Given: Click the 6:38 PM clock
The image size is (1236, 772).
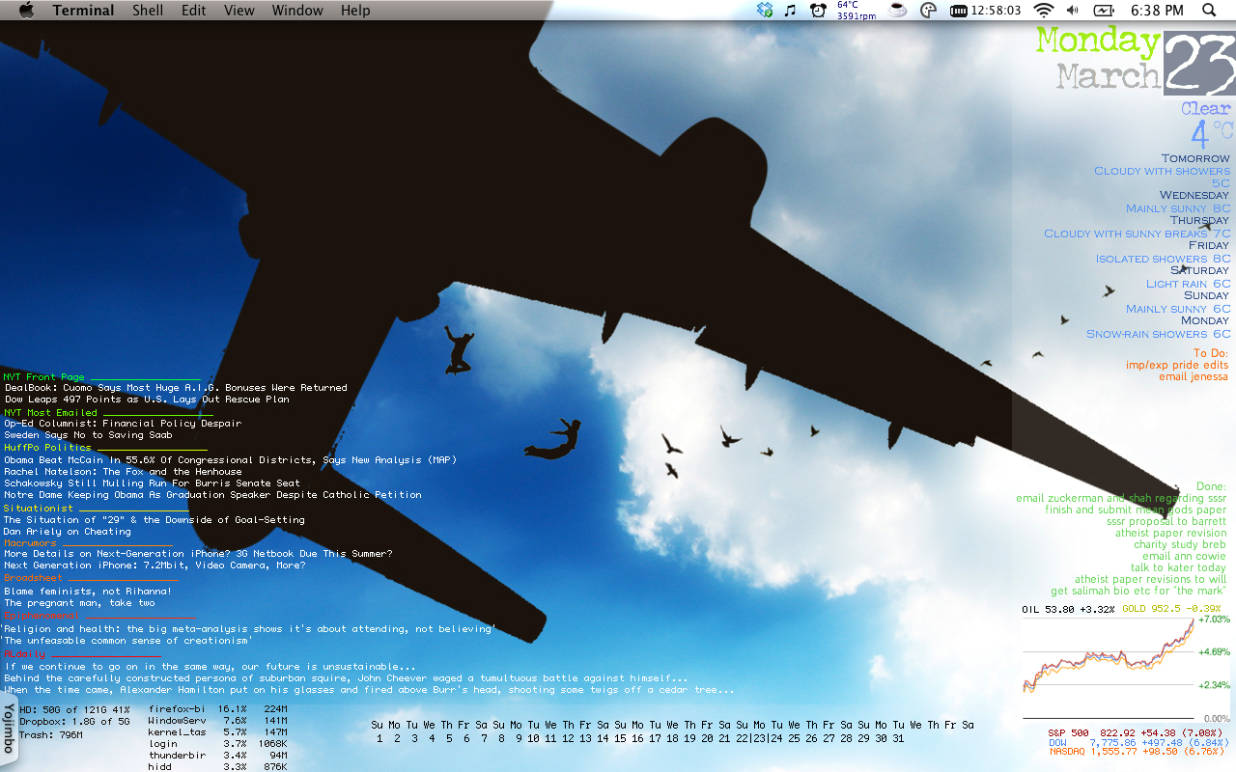Looking at the screenshot, I should pyautogui.click(x=1156, y=11).
